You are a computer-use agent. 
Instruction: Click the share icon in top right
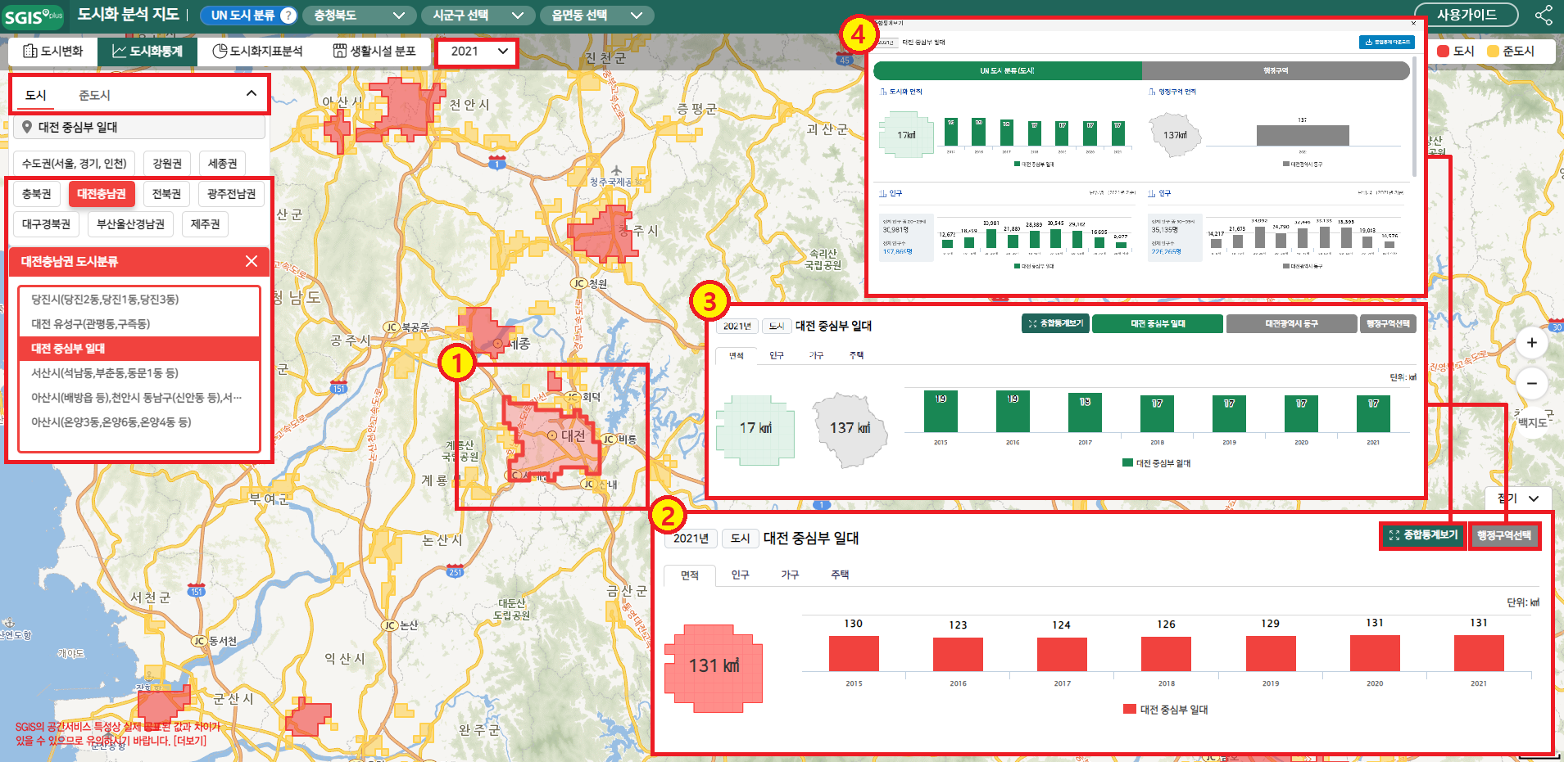[1544, 16]
